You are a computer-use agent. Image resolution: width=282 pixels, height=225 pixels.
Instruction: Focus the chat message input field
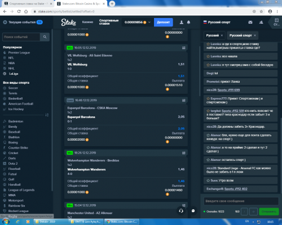(241, 201)
